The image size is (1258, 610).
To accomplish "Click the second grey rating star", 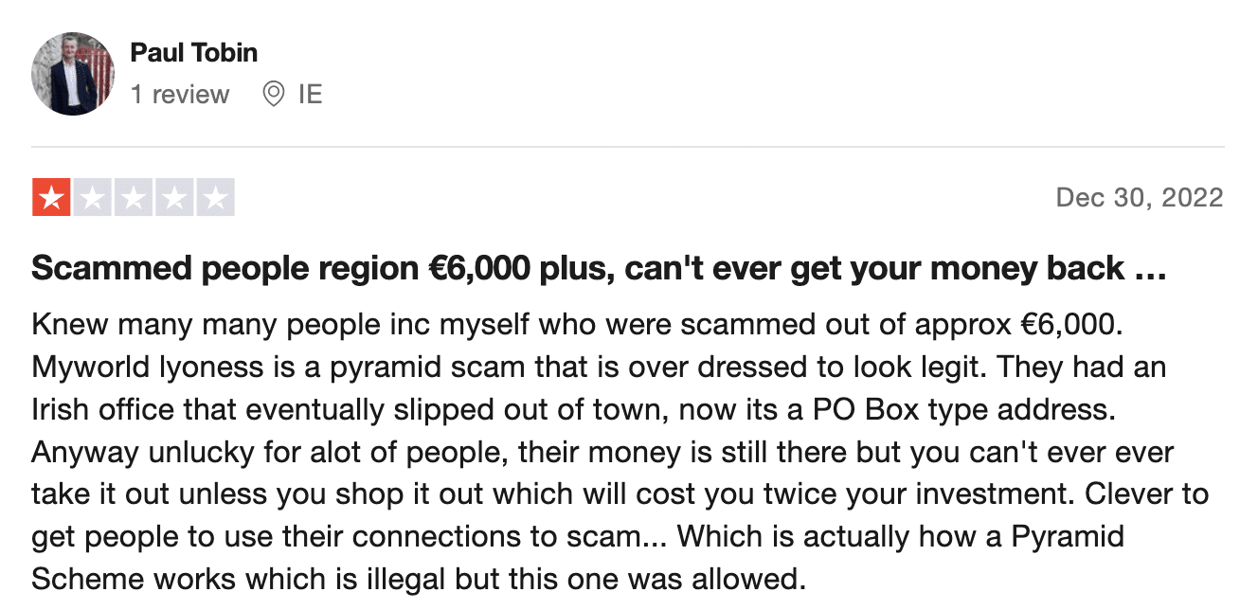I will point(92,197).
